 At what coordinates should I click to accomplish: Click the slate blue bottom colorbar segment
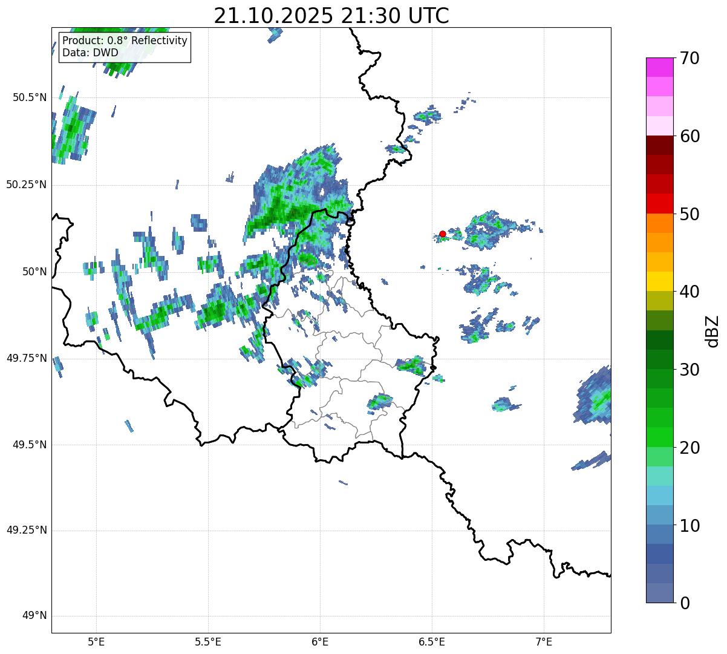pyautogui.click(x=660, y=593)
